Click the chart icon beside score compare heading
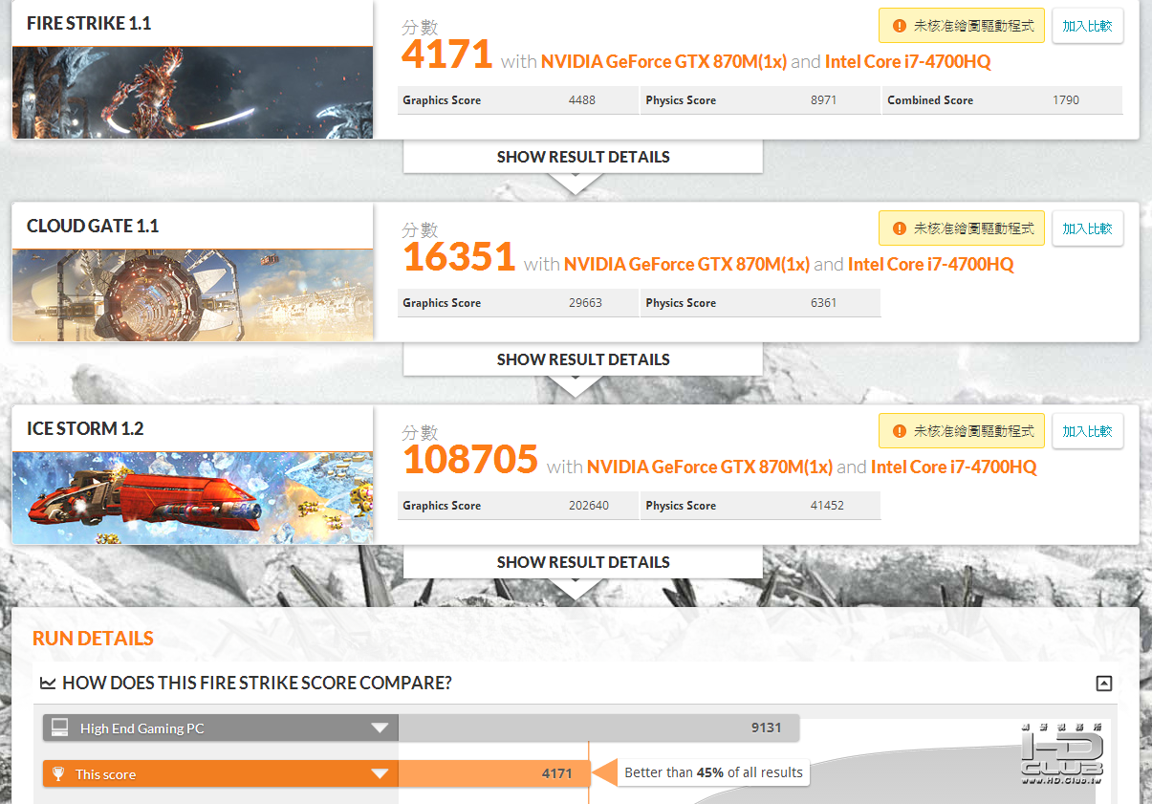Screen dimensions: 1152x804 pyautogui.click(x=48, y=683)
